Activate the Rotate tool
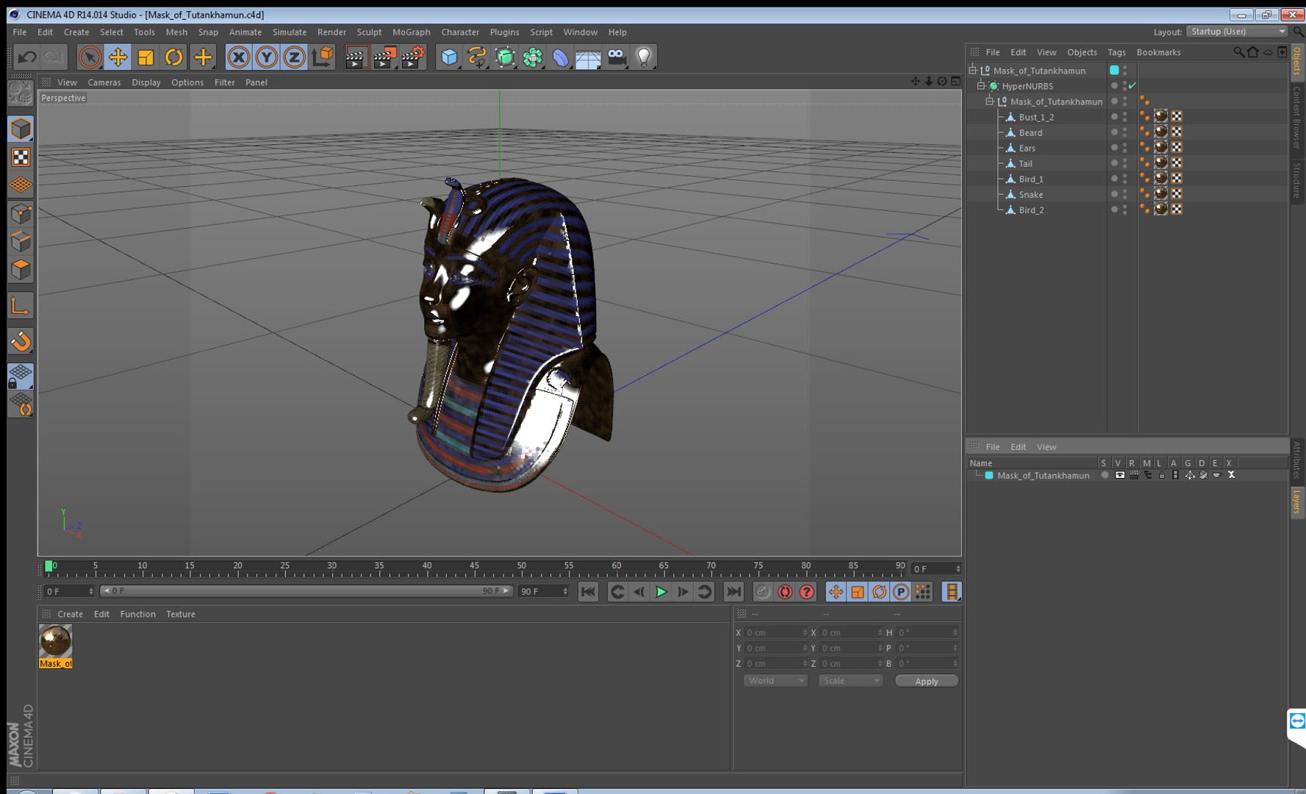 [174, 57]
